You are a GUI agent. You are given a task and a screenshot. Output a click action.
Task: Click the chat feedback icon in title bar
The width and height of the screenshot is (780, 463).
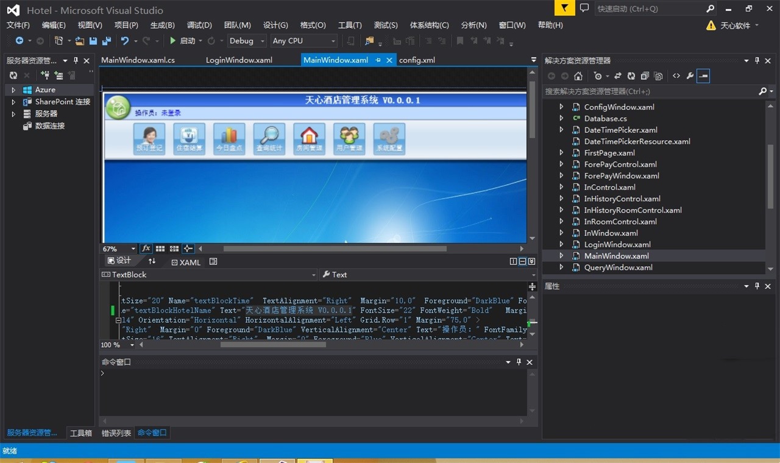click(584, 9)
